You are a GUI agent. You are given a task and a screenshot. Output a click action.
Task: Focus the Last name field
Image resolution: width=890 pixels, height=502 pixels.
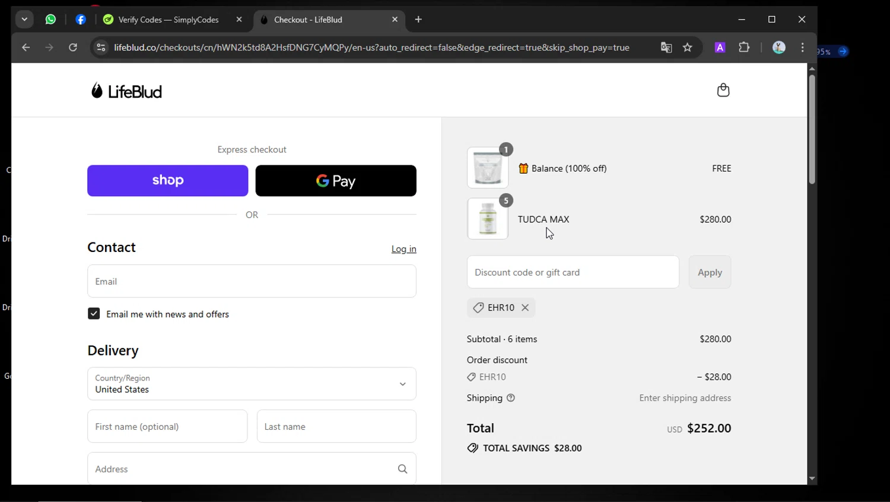tap(336, 426)
